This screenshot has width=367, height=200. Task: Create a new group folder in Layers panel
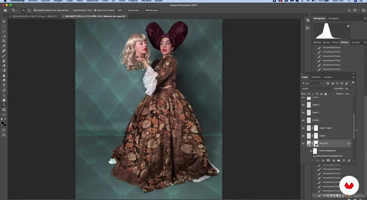pyautogui.click(x=339, y=160)
